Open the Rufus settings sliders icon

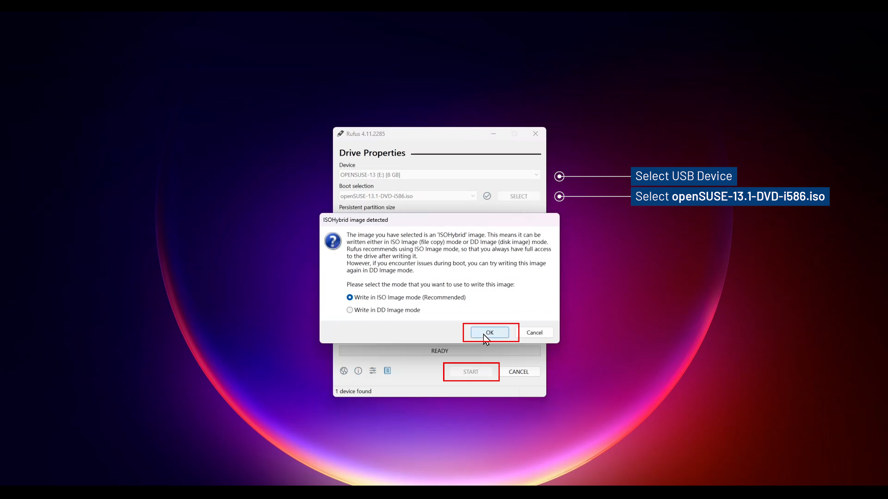click(373, 371)
